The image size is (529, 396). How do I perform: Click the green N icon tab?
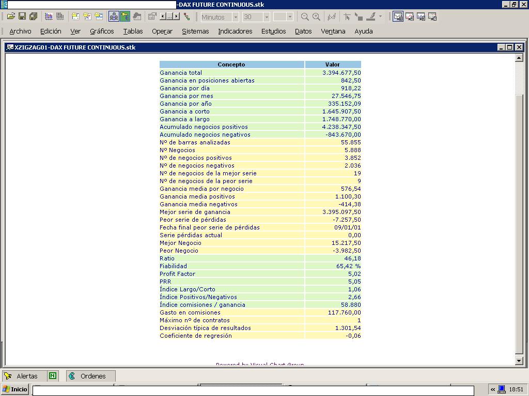[53, 375]
